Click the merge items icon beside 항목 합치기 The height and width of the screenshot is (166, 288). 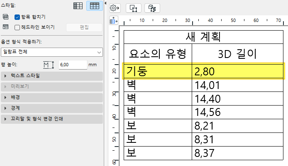tap(5, 17)
